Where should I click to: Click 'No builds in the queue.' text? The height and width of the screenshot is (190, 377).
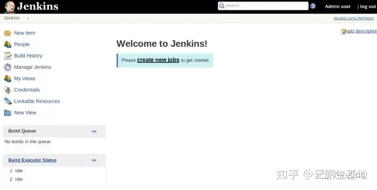pyautogui.click(x=28, y=141)
